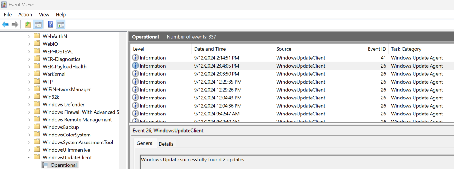
Task: Open Help via blue question mark icon
Action: (51, 25)
